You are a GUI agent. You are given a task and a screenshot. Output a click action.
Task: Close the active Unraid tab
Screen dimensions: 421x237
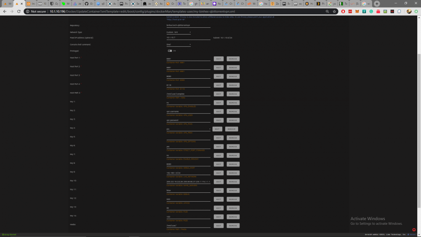click(22, 4)
